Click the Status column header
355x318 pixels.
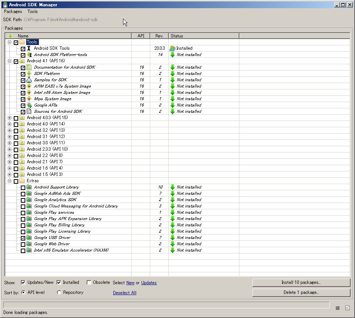coord(204,36)
